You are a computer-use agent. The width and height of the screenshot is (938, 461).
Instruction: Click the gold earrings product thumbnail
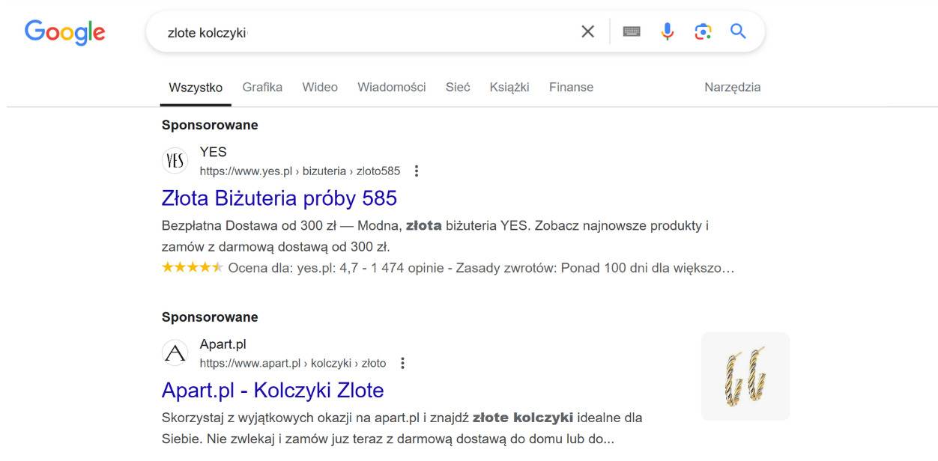point(745,376)
